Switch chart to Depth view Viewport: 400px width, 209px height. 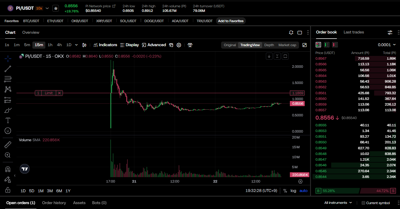point(269,45)
